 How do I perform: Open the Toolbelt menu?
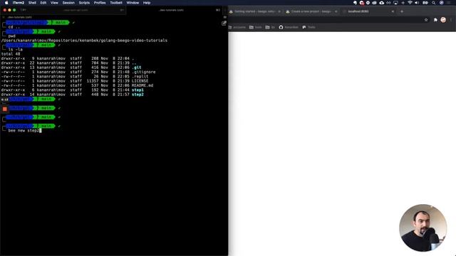[116, 3]
